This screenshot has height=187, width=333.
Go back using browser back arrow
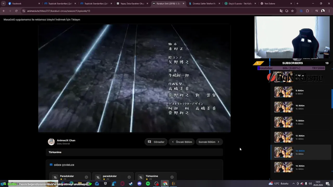[x=4, y=11]
